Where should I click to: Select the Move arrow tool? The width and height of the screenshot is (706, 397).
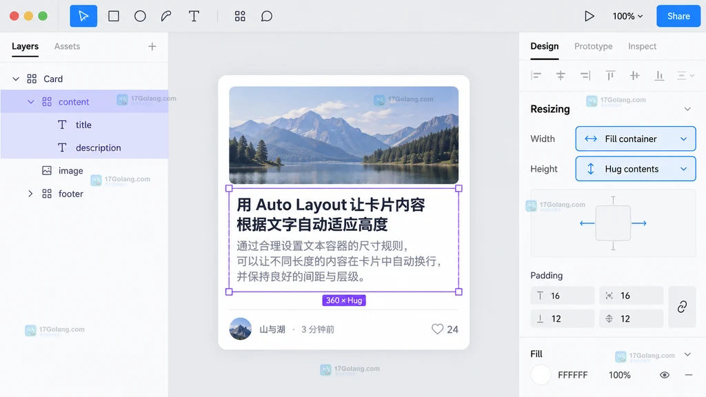[x=83, y=17]
